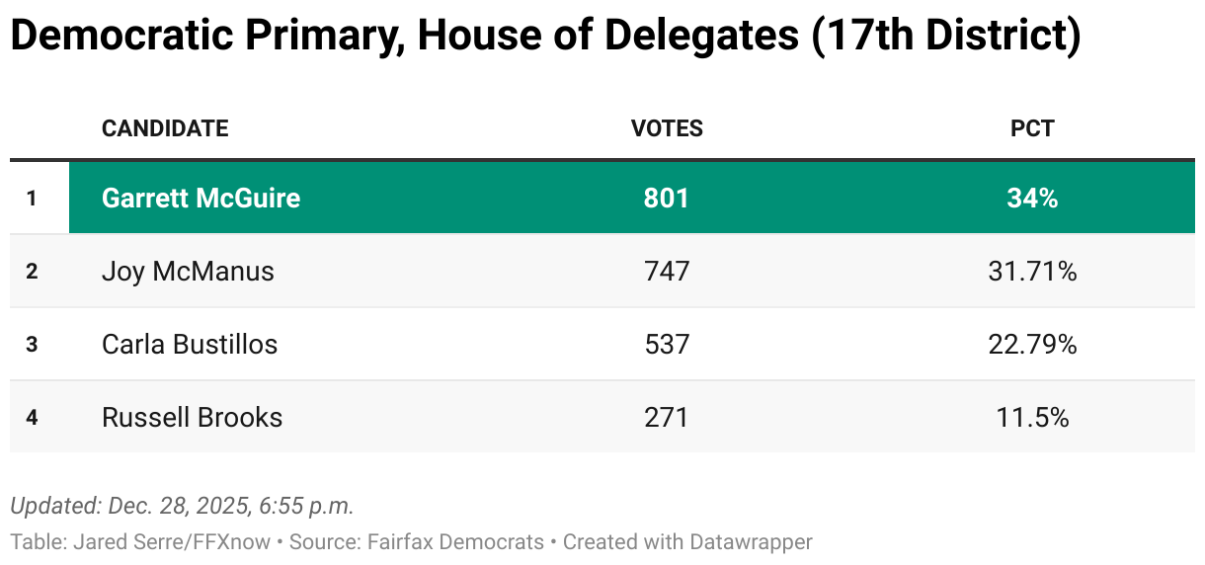1205x565 pixels.
Task: Sort by the VOTES column header
Action: (x=667, y=128)
